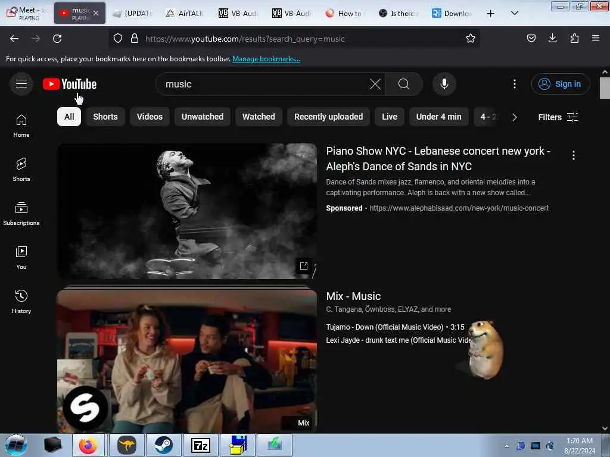Image resolution: width=610 pixels, height=457 pixels.
Task: Click the page vertical scrollbar thumb
Action: [605, 88]
